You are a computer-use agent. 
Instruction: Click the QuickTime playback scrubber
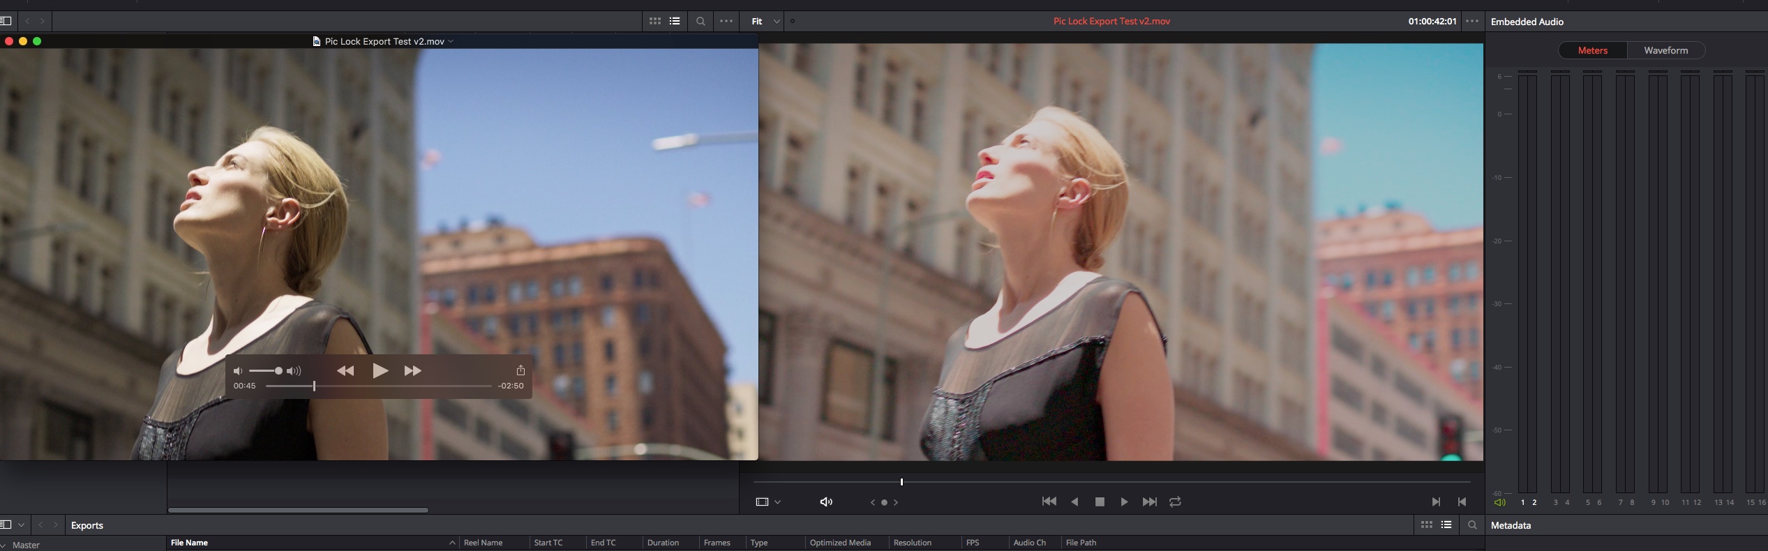(378, 386)
